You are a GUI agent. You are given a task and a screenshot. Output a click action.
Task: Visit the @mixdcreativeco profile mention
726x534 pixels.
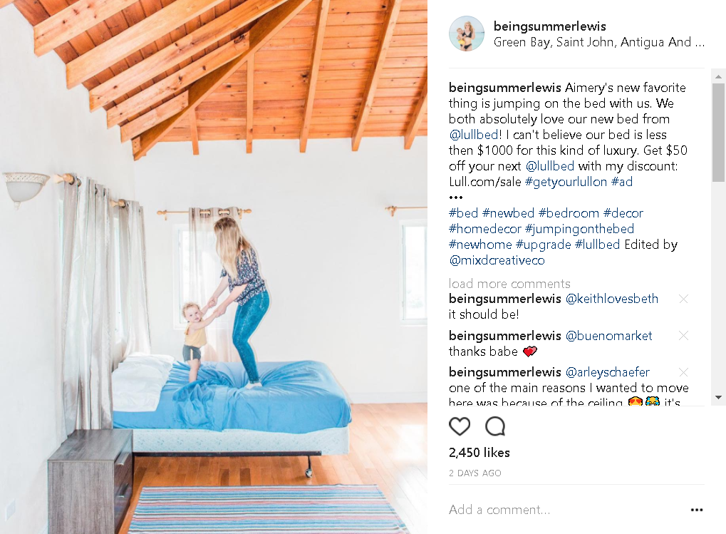(x=497, y=260)
